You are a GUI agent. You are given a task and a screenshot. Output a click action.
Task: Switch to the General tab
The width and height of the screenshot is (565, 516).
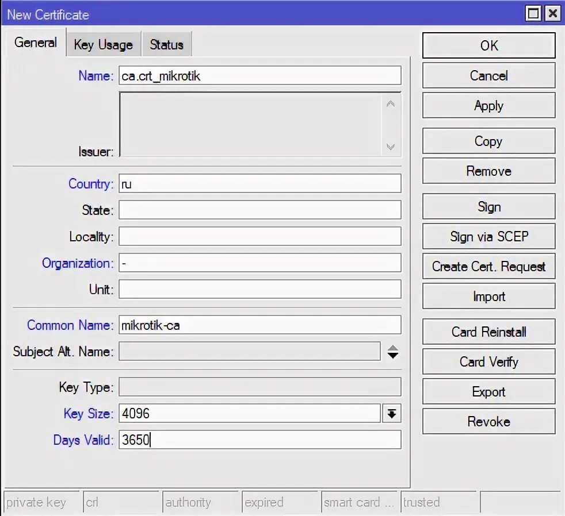(x=35, y=43)
